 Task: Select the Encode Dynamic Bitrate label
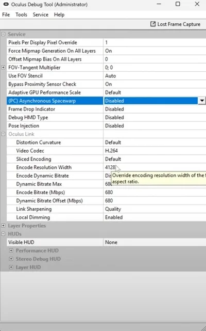coord(42,176)
